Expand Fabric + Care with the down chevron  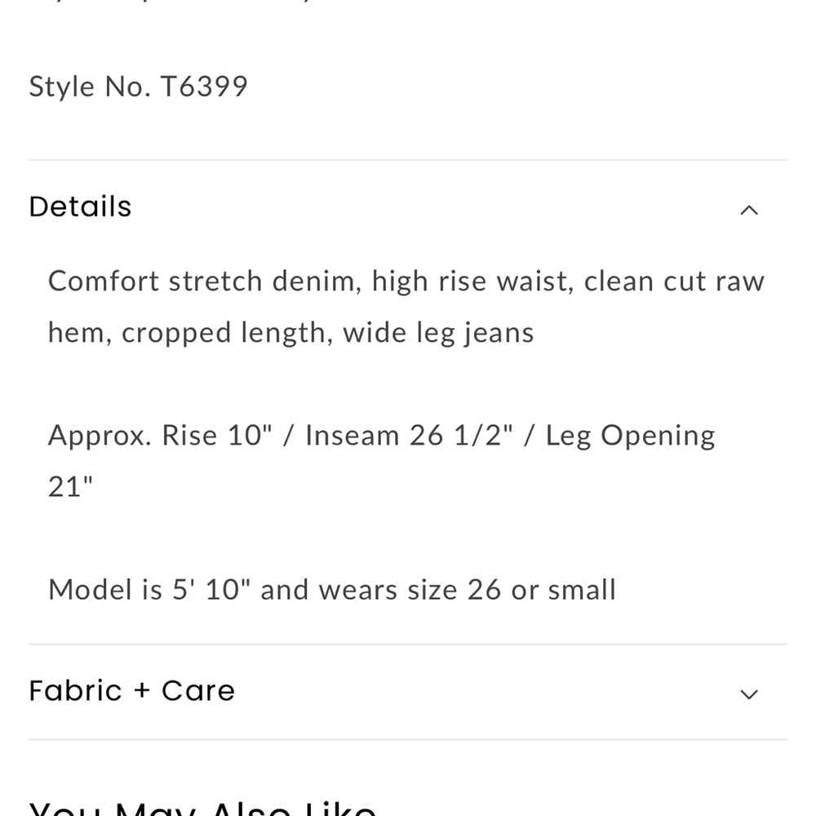tap(749, 694)
